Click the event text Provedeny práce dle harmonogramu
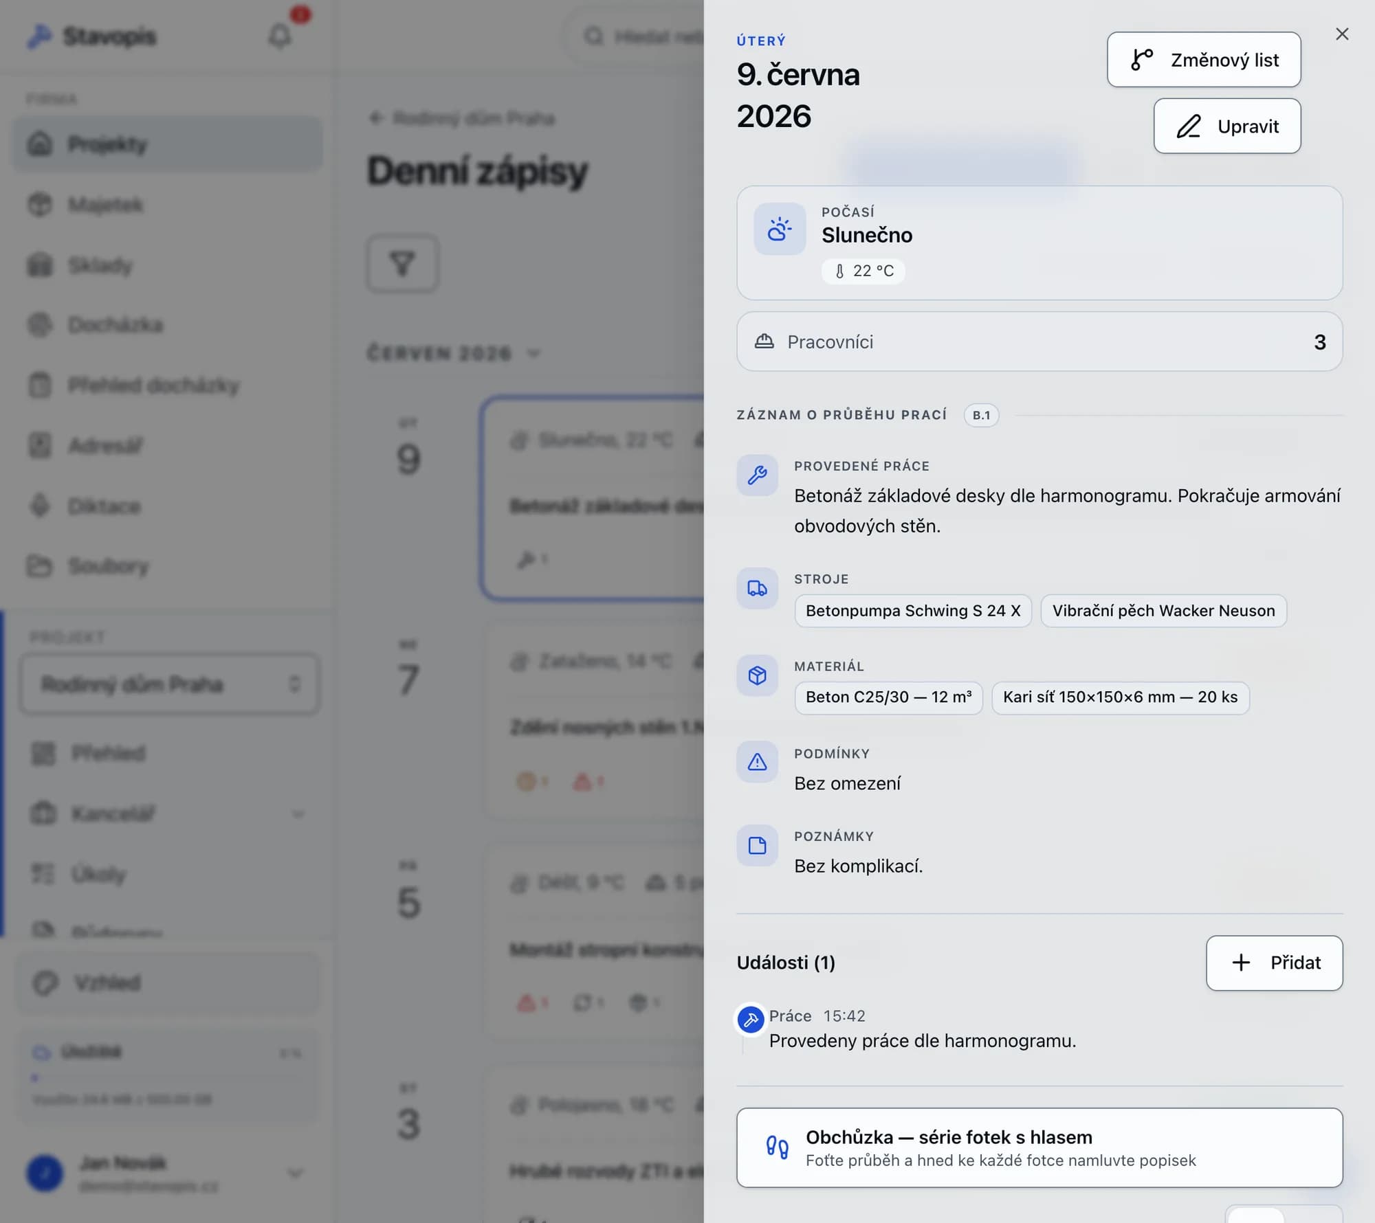Screen dimensions: 1375x1223 pyautogui.click(x=922, y=1041)
